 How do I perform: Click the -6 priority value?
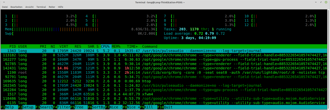44,86
